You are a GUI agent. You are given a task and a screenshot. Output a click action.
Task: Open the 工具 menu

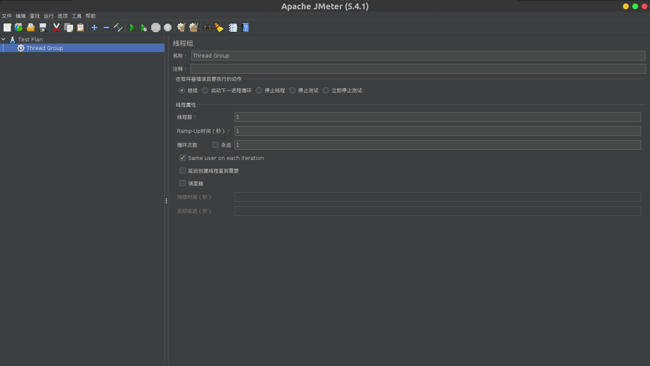(77, 16)
